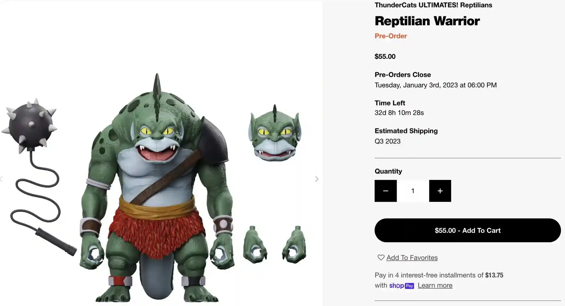Click the ThunderCats ULTIMATES! Reptilians collection text
The height and width of the screenshot is (306, 565).
click(x=433, y=5)
